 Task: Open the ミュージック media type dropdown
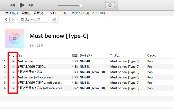coord(33,20)
